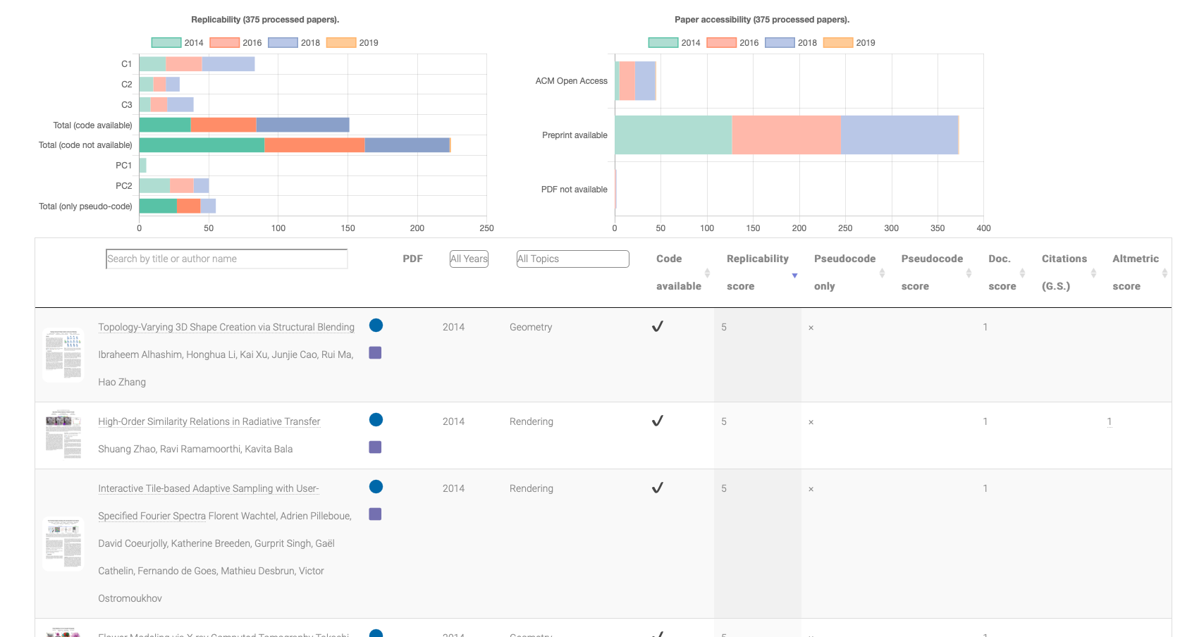The height and width of the screenshot is (637, 1180).
Task: Toggle 2018 legend in Paper accessibility chart
Action: coord(791,43)
